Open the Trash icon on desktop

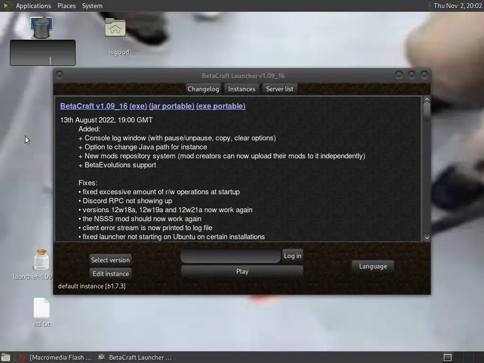(42, 27)
